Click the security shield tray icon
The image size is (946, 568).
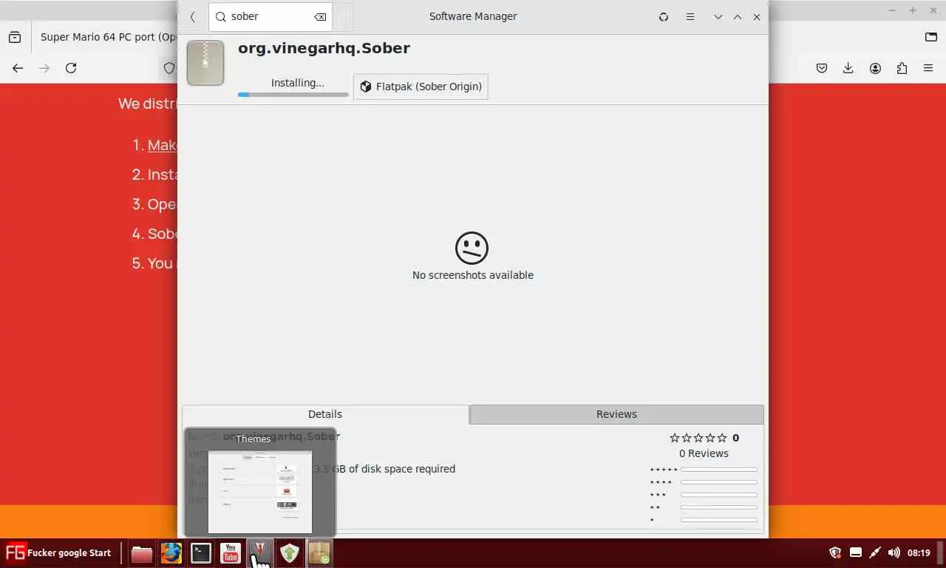836,552
